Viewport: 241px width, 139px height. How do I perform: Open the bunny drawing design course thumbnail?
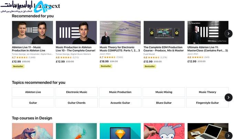(x=164, y=131)
